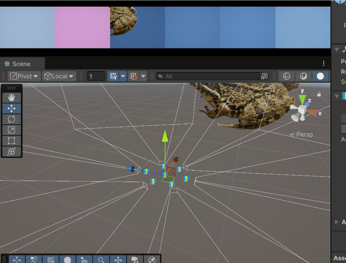
Task: Open grid snapping options dropdown arrow
Action: tap(123, 76)
